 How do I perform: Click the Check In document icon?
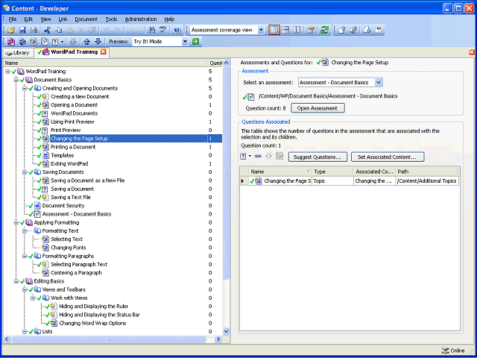pos(341,30)
